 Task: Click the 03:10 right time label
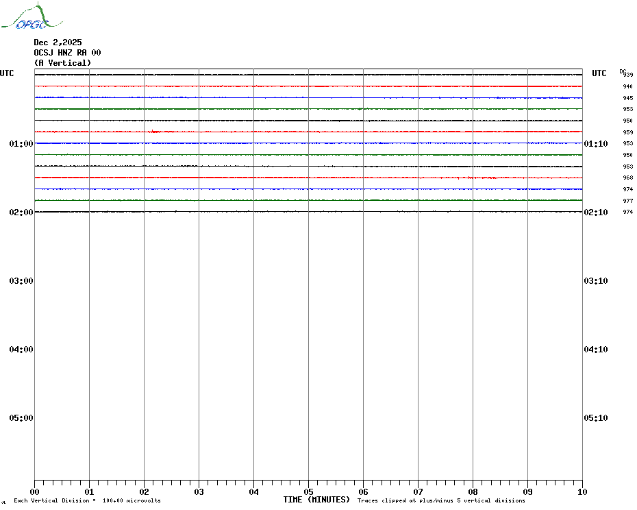pos(596,280)
